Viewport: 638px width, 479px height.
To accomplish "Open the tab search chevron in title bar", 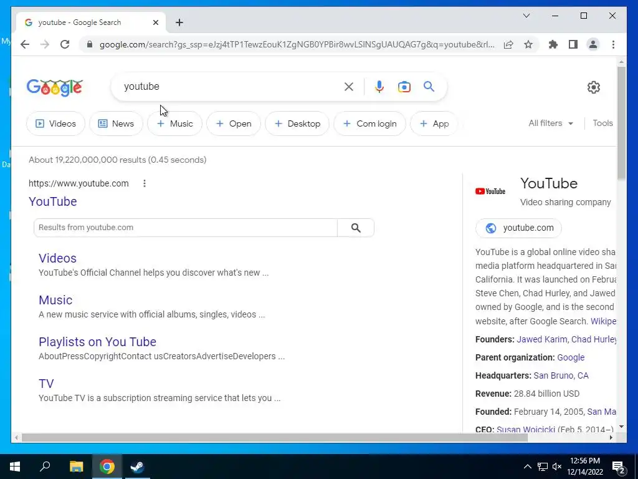I will (526, 16).
